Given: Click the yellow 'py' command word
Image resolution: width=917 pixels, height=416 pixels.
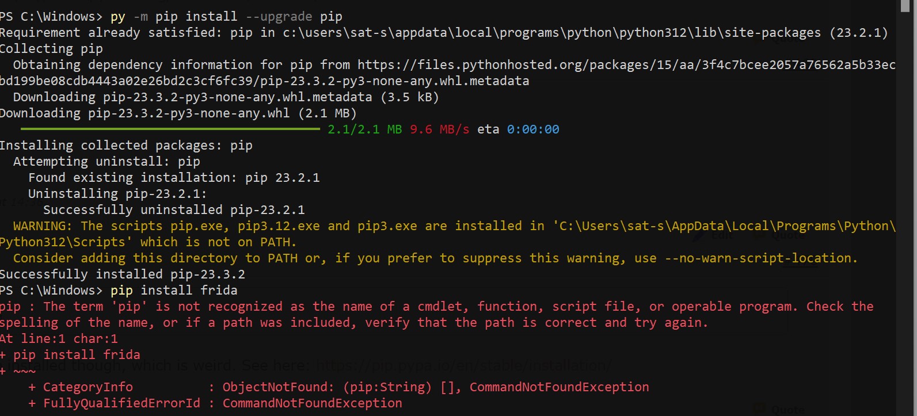Looking at the screenshot, I should click(118, 17).
